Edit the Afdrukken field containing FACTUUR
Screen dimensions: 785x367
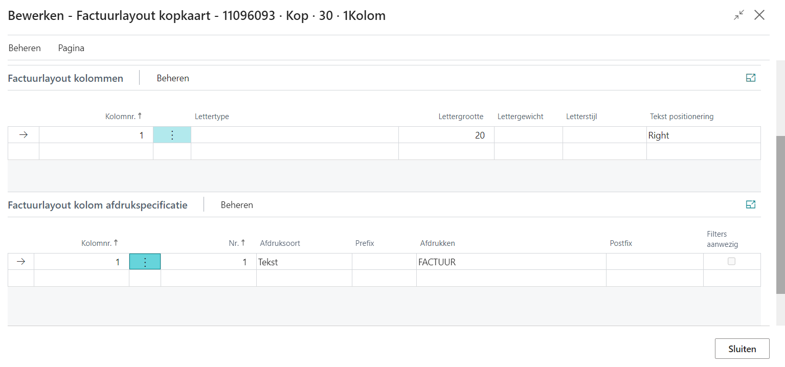(x=510, y=262)
